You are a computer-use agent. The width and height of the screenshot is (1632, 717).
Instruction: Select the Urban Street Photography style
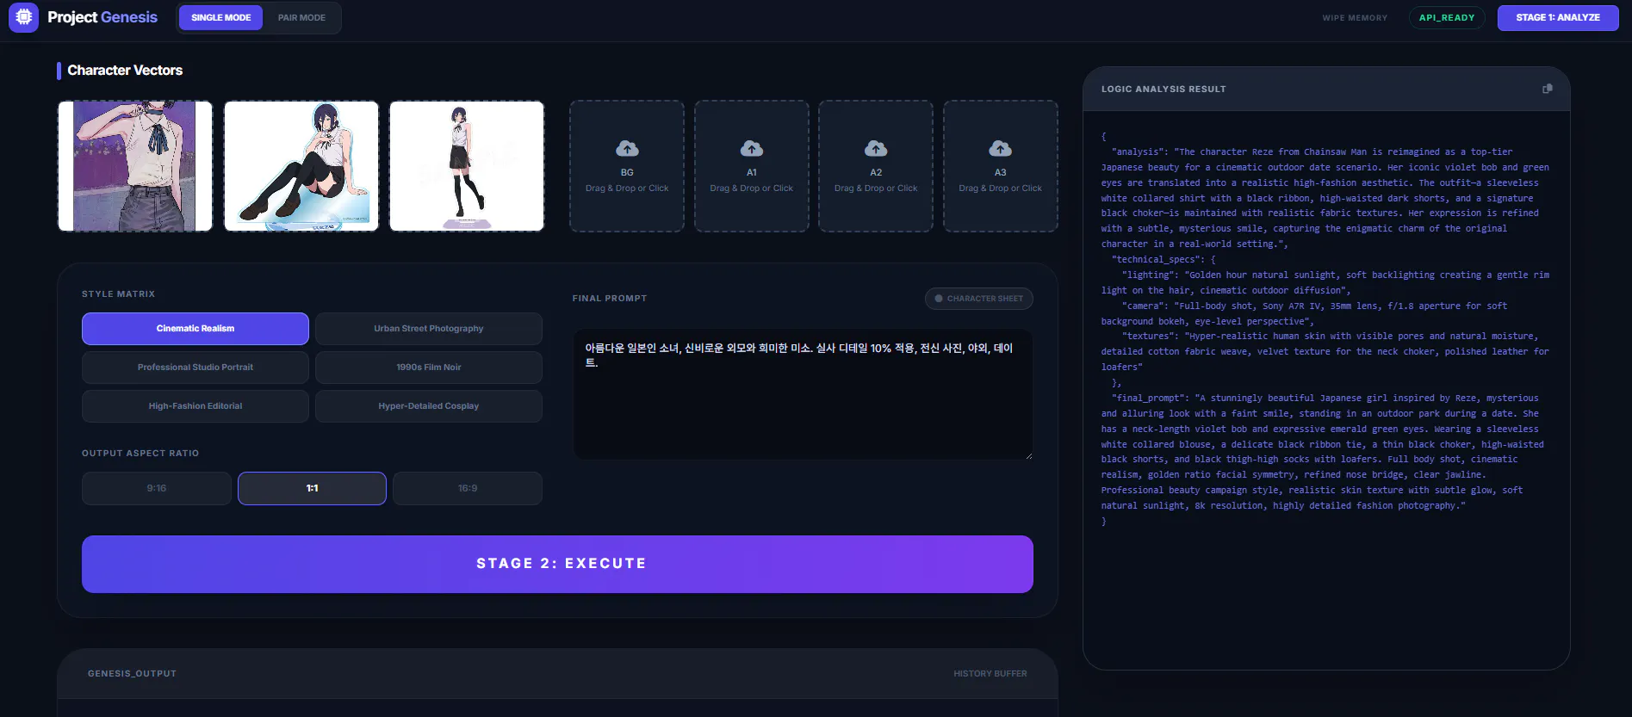(x=429, y=329)
